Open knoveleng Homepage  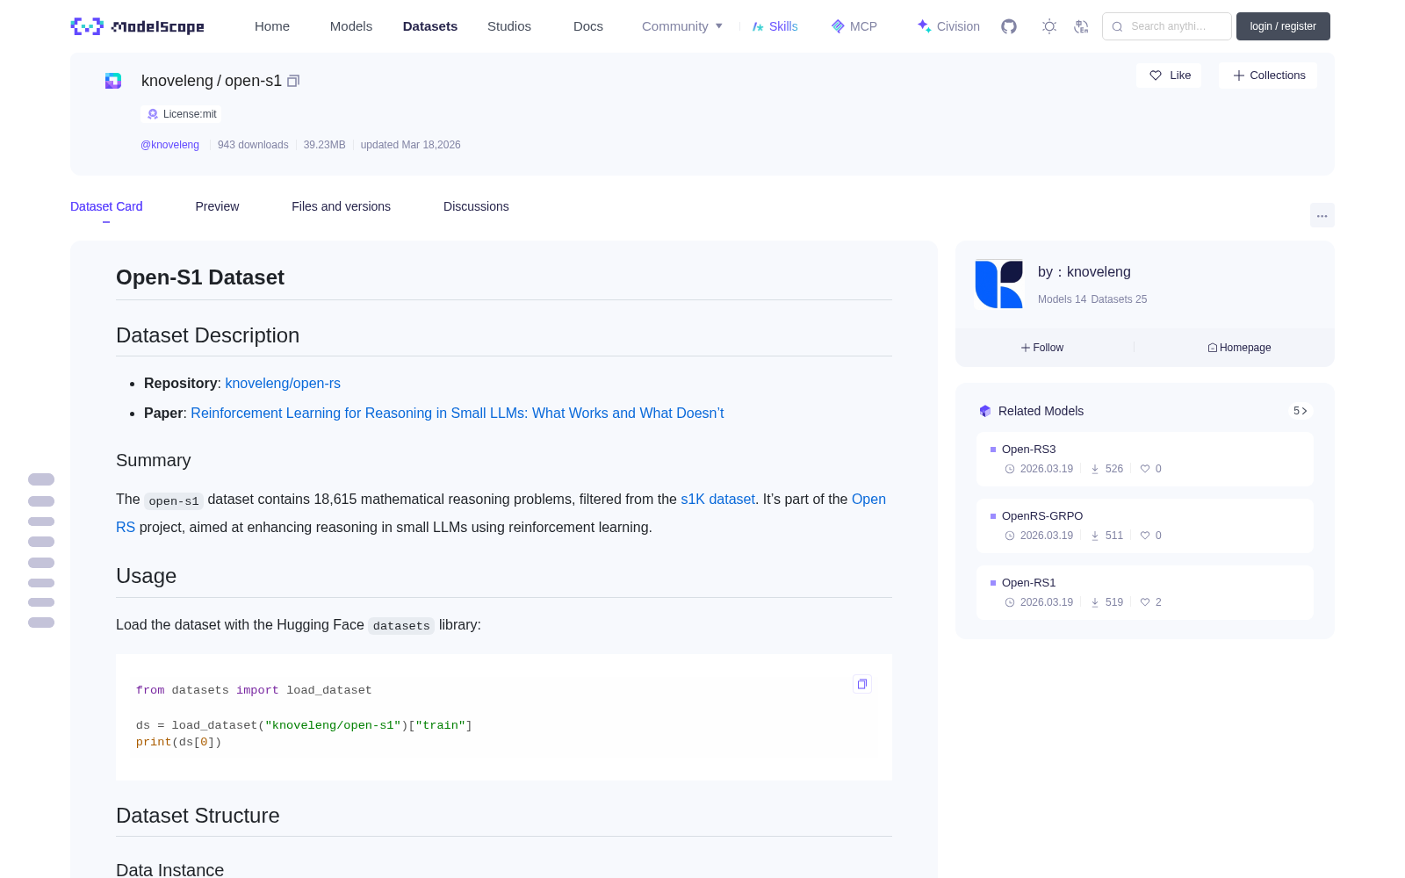[1239, 348]
